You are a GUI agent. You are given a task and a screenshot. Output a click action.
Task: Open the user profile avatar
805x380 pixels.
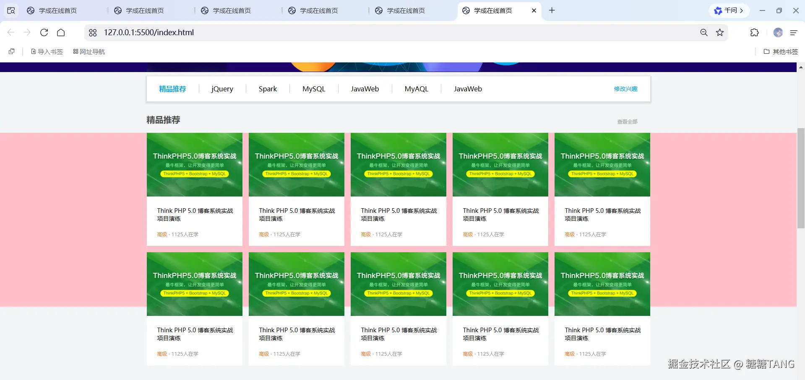(778, 33)
